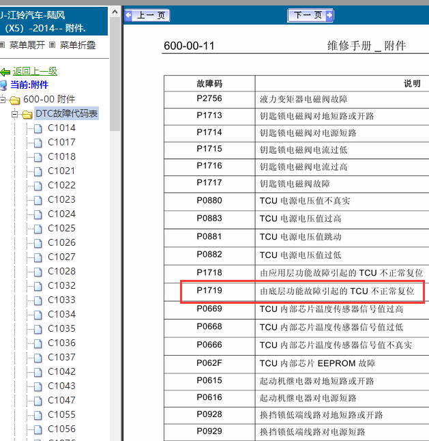Select fault code P062F cell

click(209, 363)
